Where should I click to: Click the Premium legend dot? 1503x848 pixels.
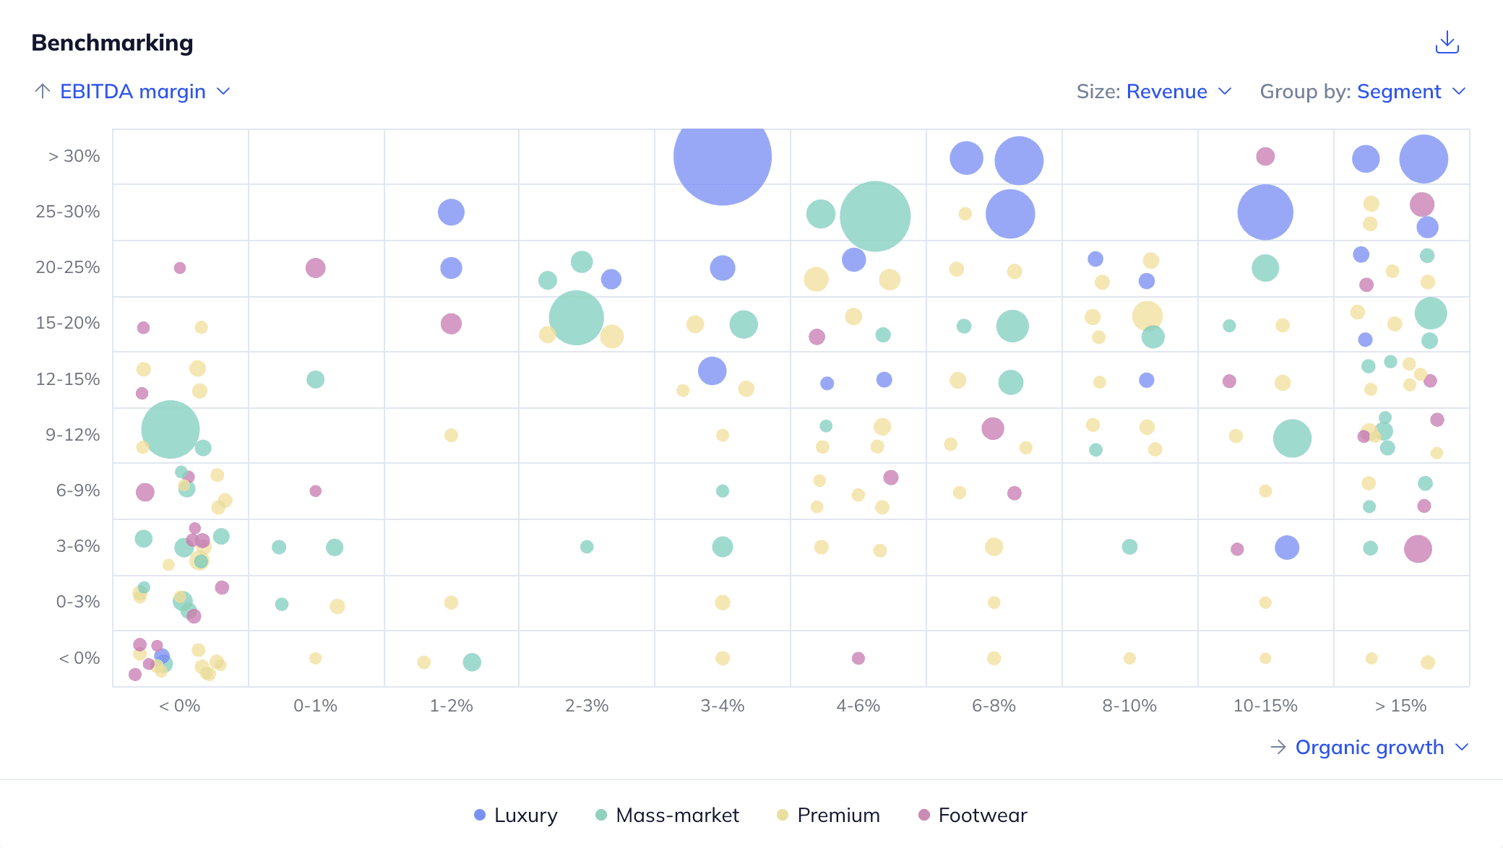coord(782,815)
